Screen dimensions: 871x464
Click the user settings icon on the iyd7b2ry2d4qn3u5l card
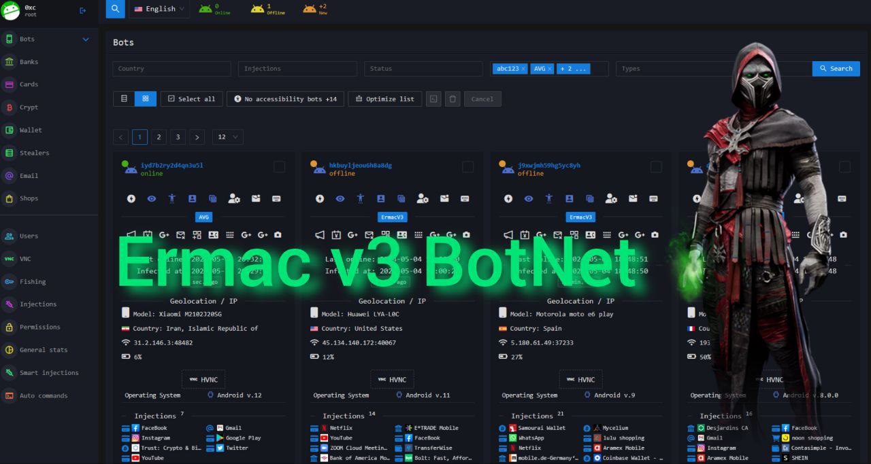pyautogui.click(x=234, y=198)
